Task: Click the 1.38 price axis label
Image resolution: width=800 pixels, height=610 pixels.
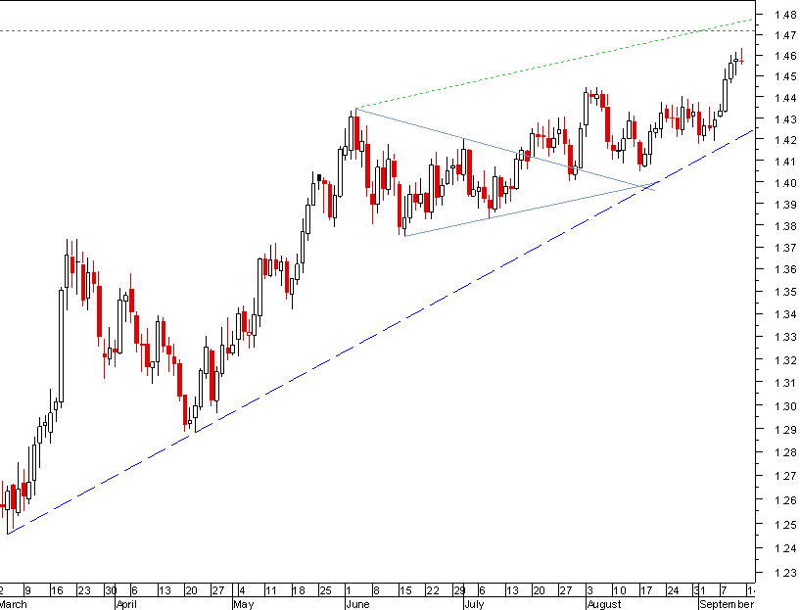Action: click(x=784, y=225)
